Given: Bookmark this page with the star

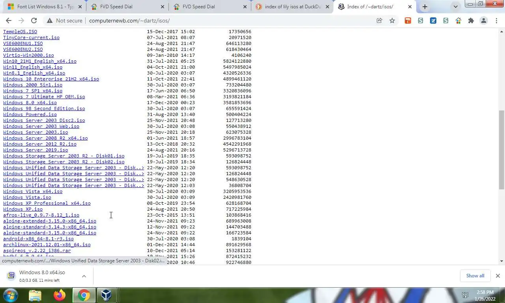Looking at the screenshot, I should tap(392, 21).
